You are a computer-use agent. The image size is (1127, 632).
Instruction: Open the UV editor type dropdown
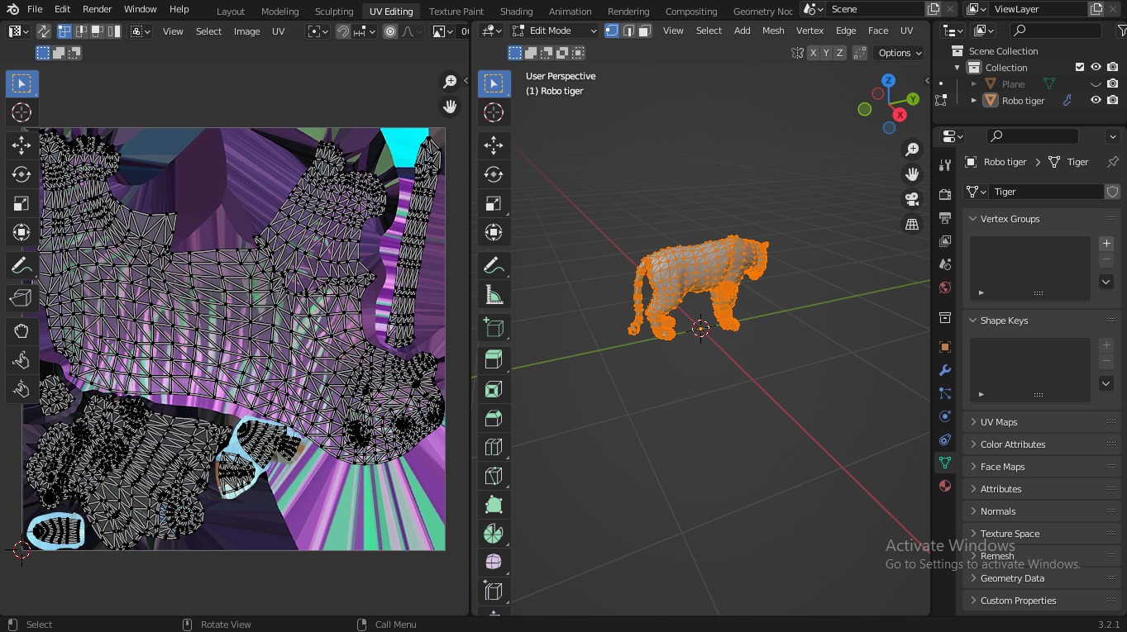click(x=18, y=31)
